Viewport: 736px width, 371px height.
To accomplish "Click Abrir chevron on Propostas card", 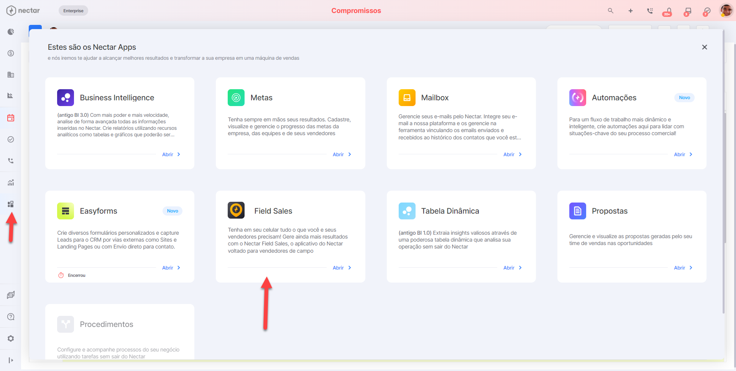I will click(x=691, y=268).
